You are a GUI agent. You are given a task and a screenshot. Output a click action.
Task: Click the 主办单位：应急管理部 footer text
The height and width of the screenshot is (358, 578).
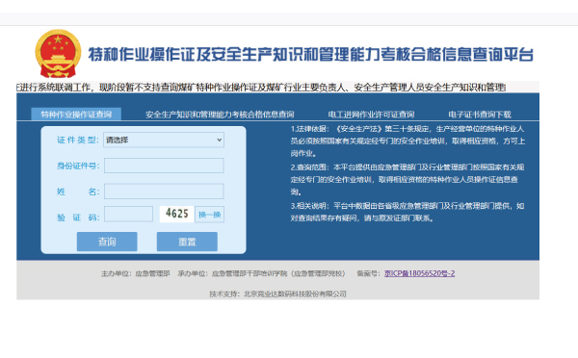(135, 273)
